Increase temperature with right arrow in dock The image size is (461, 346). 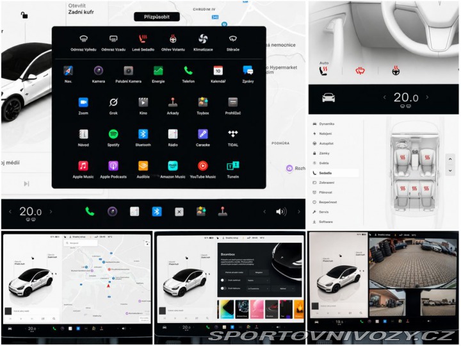(x=51, y=211)
